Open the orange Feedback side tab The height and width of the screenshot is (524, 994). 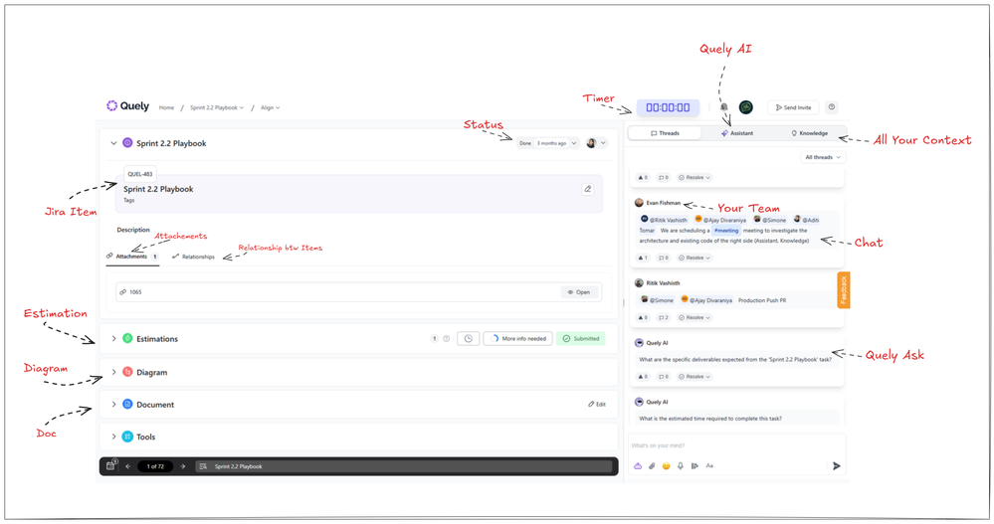coord(843,289)
